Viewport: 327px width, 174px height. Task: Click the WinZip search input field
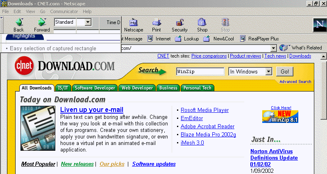(200, 71)
